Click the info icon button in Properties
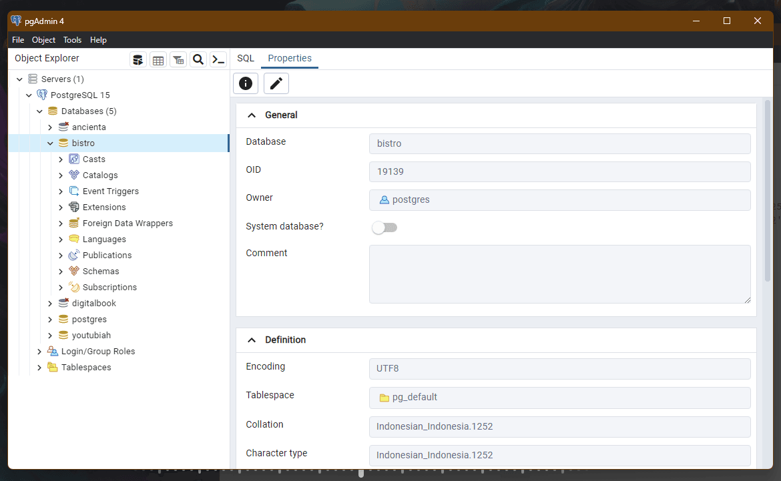The image size is (781, 481). 246,83
